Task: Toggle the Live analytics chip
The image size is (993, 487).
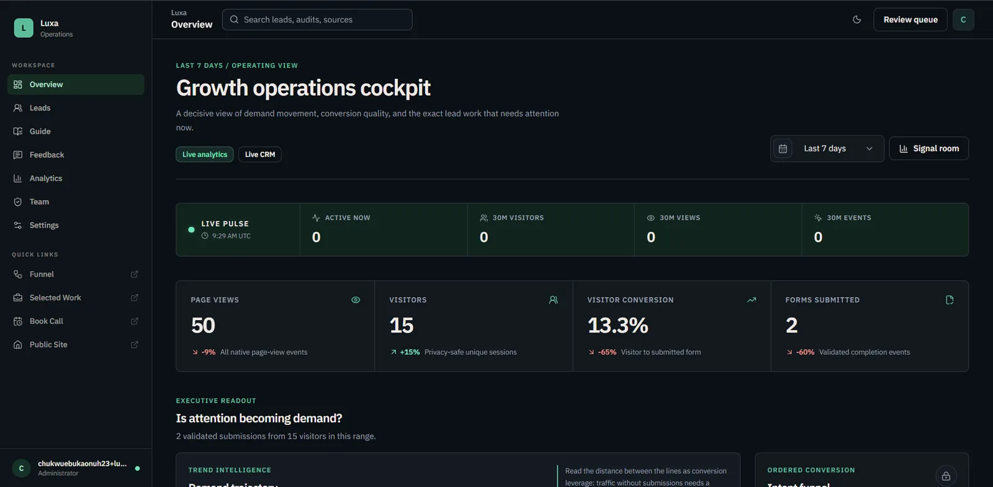Action: 205,154
